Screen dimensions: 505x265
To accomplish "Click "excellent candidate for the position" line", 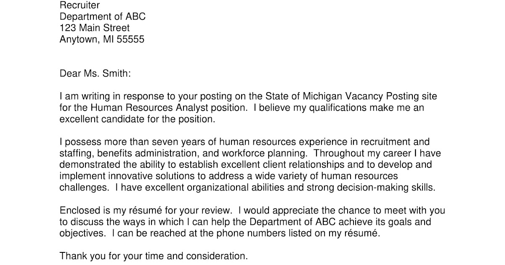I will pos(137,119).
